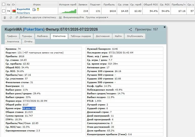Sort by the Прибыль/ч column header
This screenshot has height=137, width=195.
pos(179,4)
